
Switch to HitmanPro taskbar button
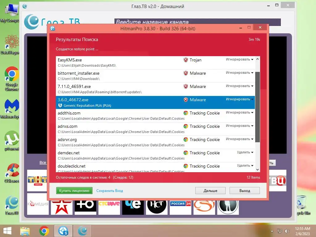pyautogui.click(x=63, y=231)
